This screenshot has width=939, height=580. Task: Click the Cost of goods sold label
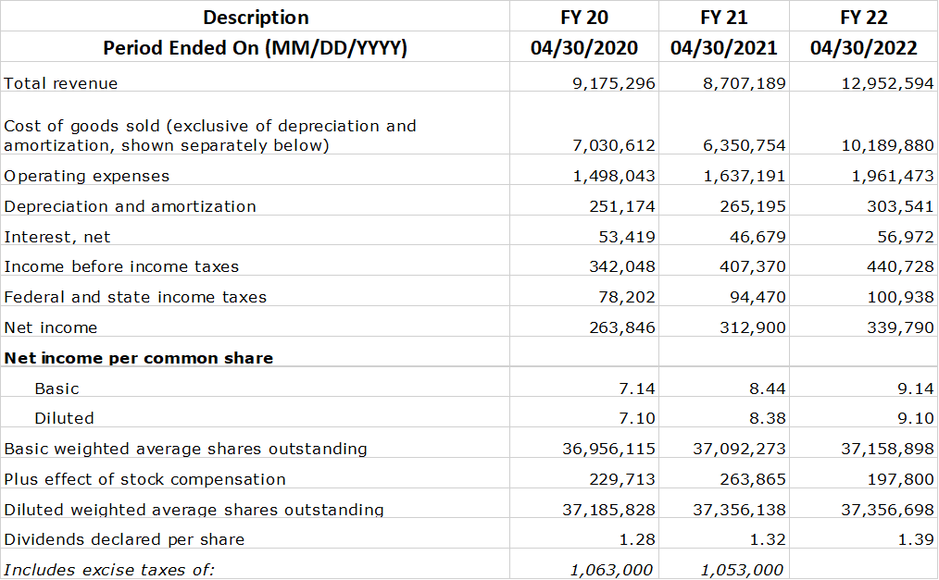pyautogui.click(x=209, y=135)
